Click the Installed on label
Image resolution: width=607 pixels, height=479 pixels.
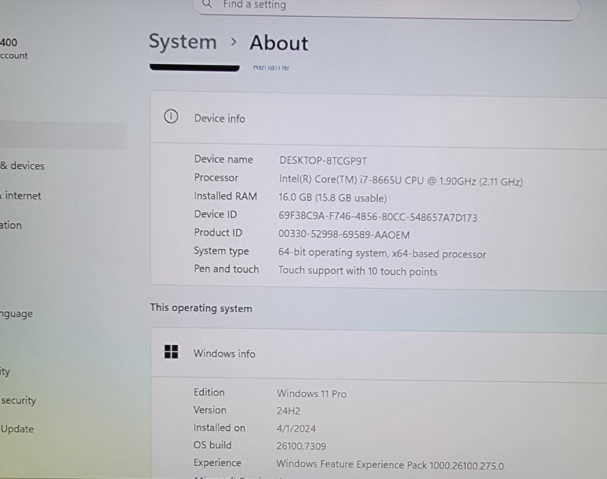219,428
